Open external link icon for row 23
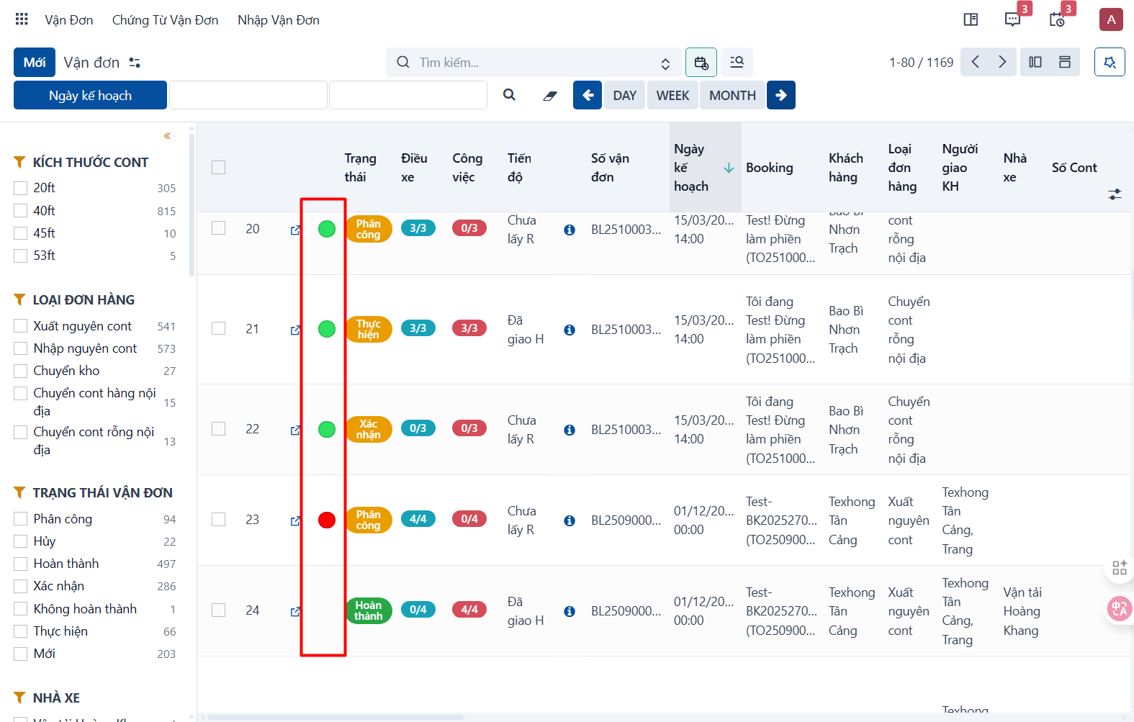The width and height of the screenshot is (1134, 722). pyautogui.click(x=295, y=520)
